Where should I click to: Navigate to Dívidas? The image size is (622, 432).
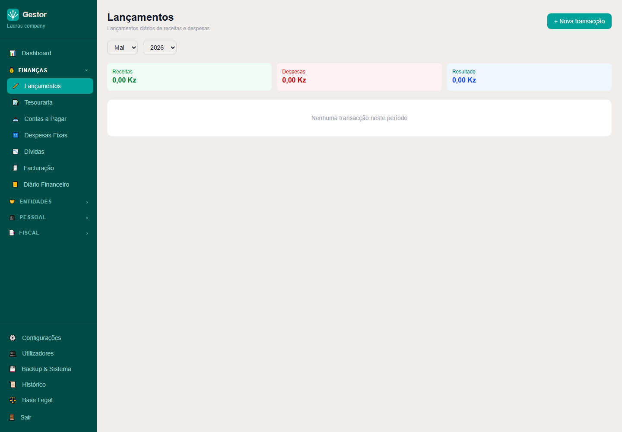(x=50, y=152)
